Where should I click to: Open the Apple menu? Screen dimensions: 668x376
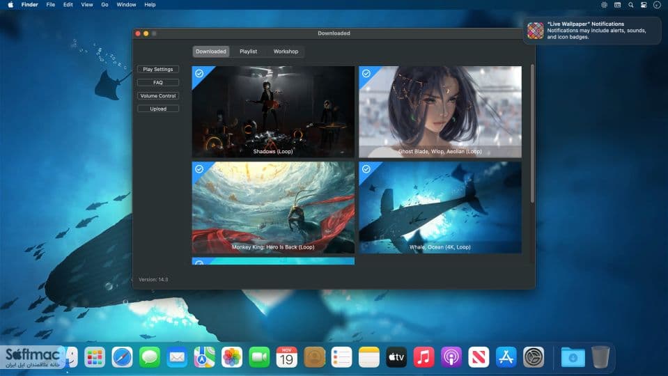point(10,5)
